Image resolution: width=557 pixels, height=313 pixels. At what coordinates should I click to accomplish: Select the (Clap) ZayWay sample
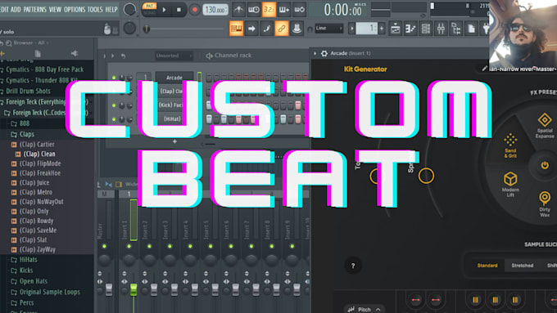(x=38, y=249)
